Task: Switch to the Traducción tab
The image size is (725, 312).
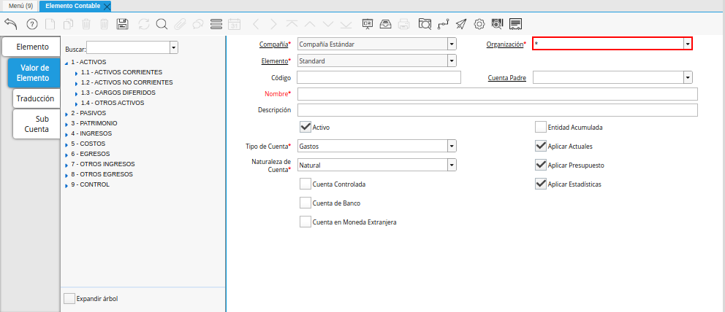Action: point(35,98)
